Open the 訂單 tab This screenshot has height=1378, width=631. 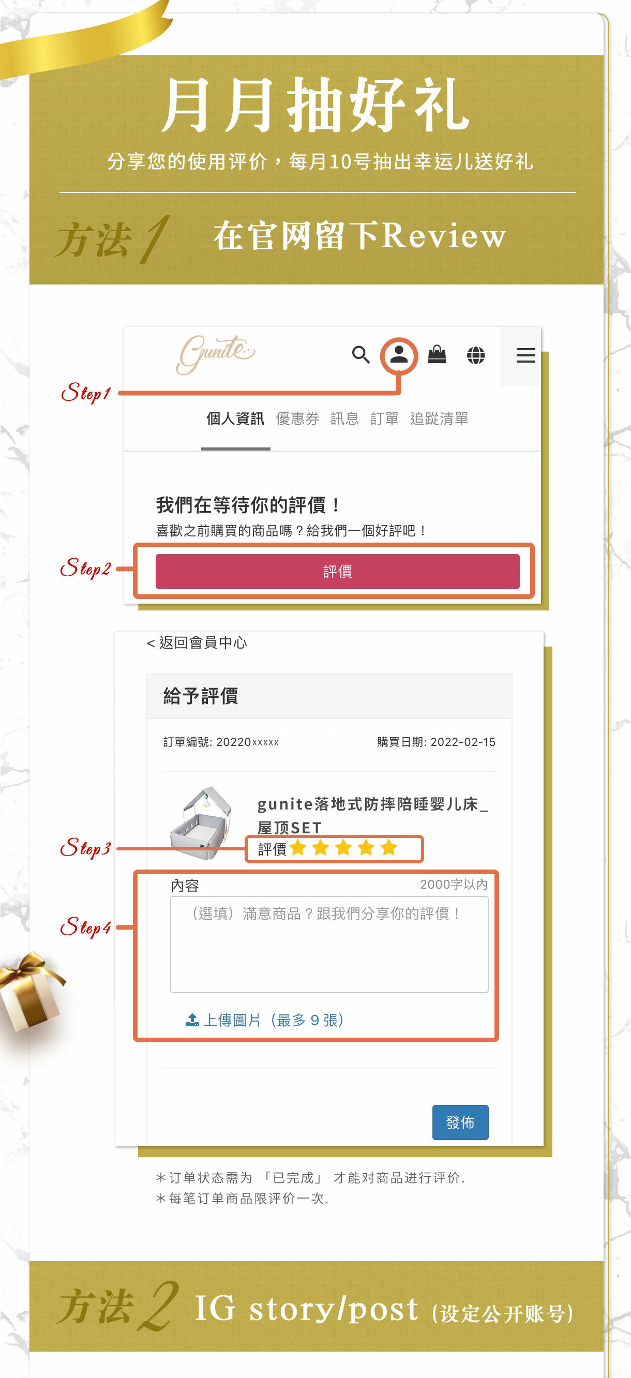384,418
